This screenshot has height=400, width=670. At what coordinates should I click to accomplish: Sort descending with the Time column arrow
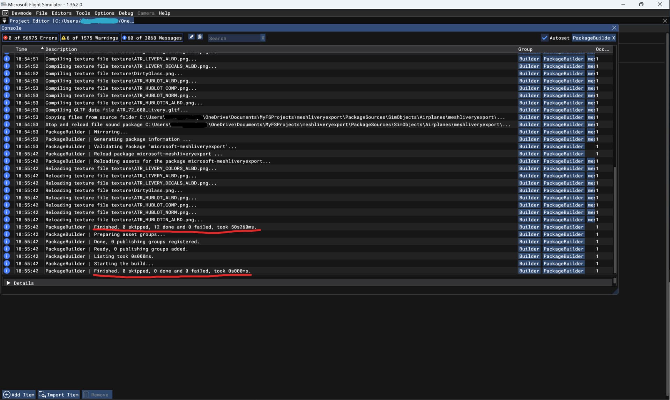(x=42, y=48)
